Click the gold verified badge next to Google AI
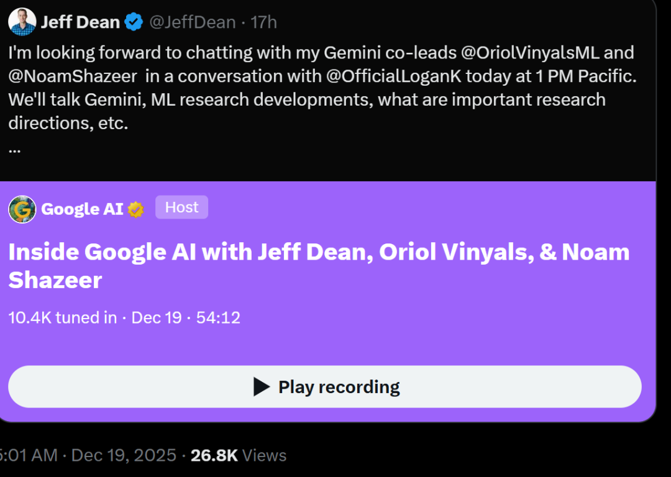The image size is (671, 477). [136, 210]
